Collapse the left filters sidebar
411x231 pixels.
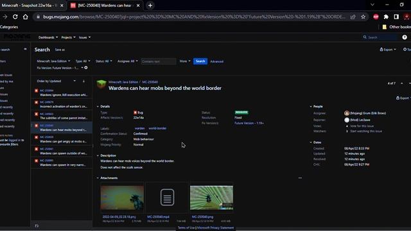(x=25, y=49)
